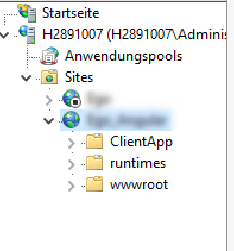Select the blurred stopped site name
The height and width of the screenshot is (251, 234).
99,98
